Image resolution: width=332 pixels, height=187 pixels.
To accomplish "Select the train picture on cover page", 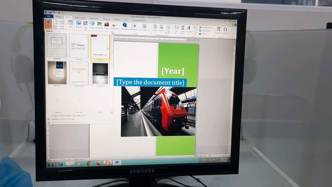I will [x=158, y=112].
